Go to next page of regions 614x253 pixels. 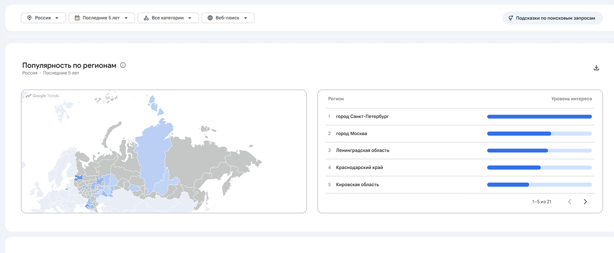586,202
